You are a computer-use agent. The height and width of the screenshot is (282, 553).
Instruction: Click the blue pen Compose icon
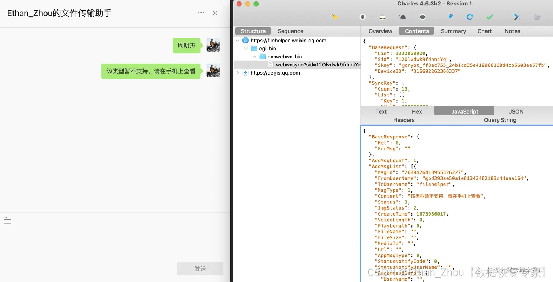(450, 17)
